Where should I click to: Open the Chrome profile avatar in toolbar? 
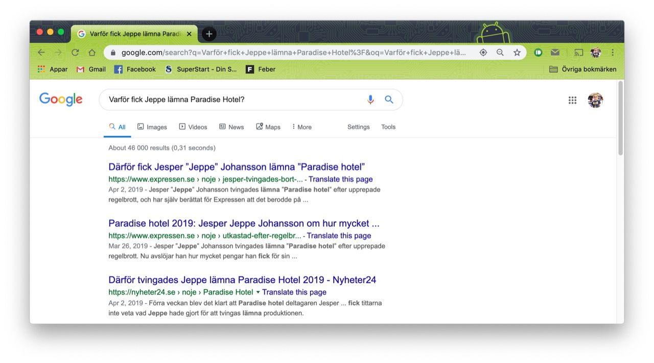(595, 52)
